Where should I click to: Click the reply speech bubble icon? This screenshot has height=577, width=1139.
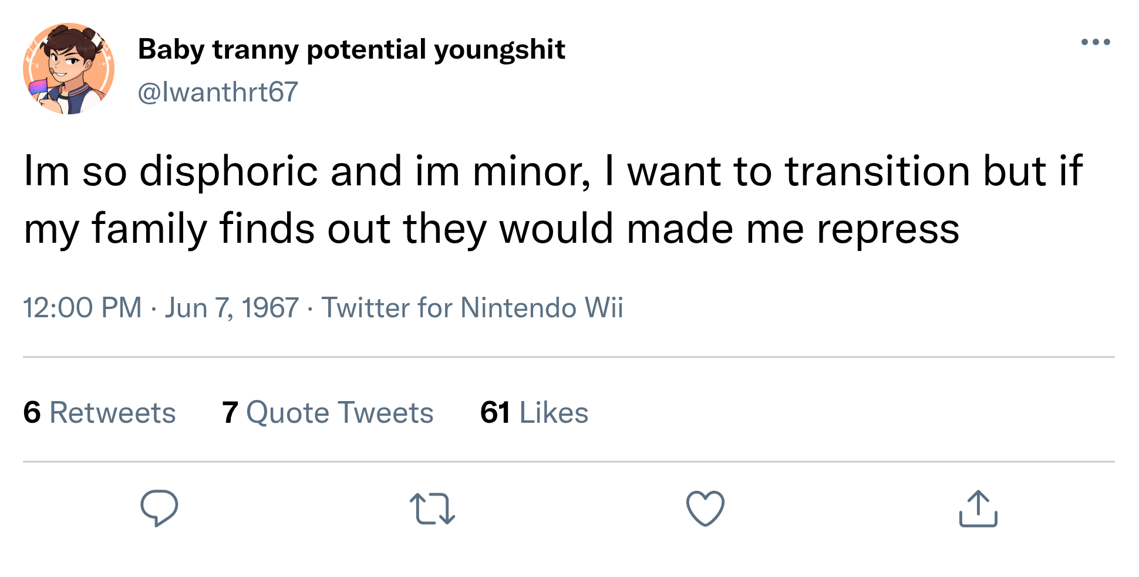click(159, 508)
